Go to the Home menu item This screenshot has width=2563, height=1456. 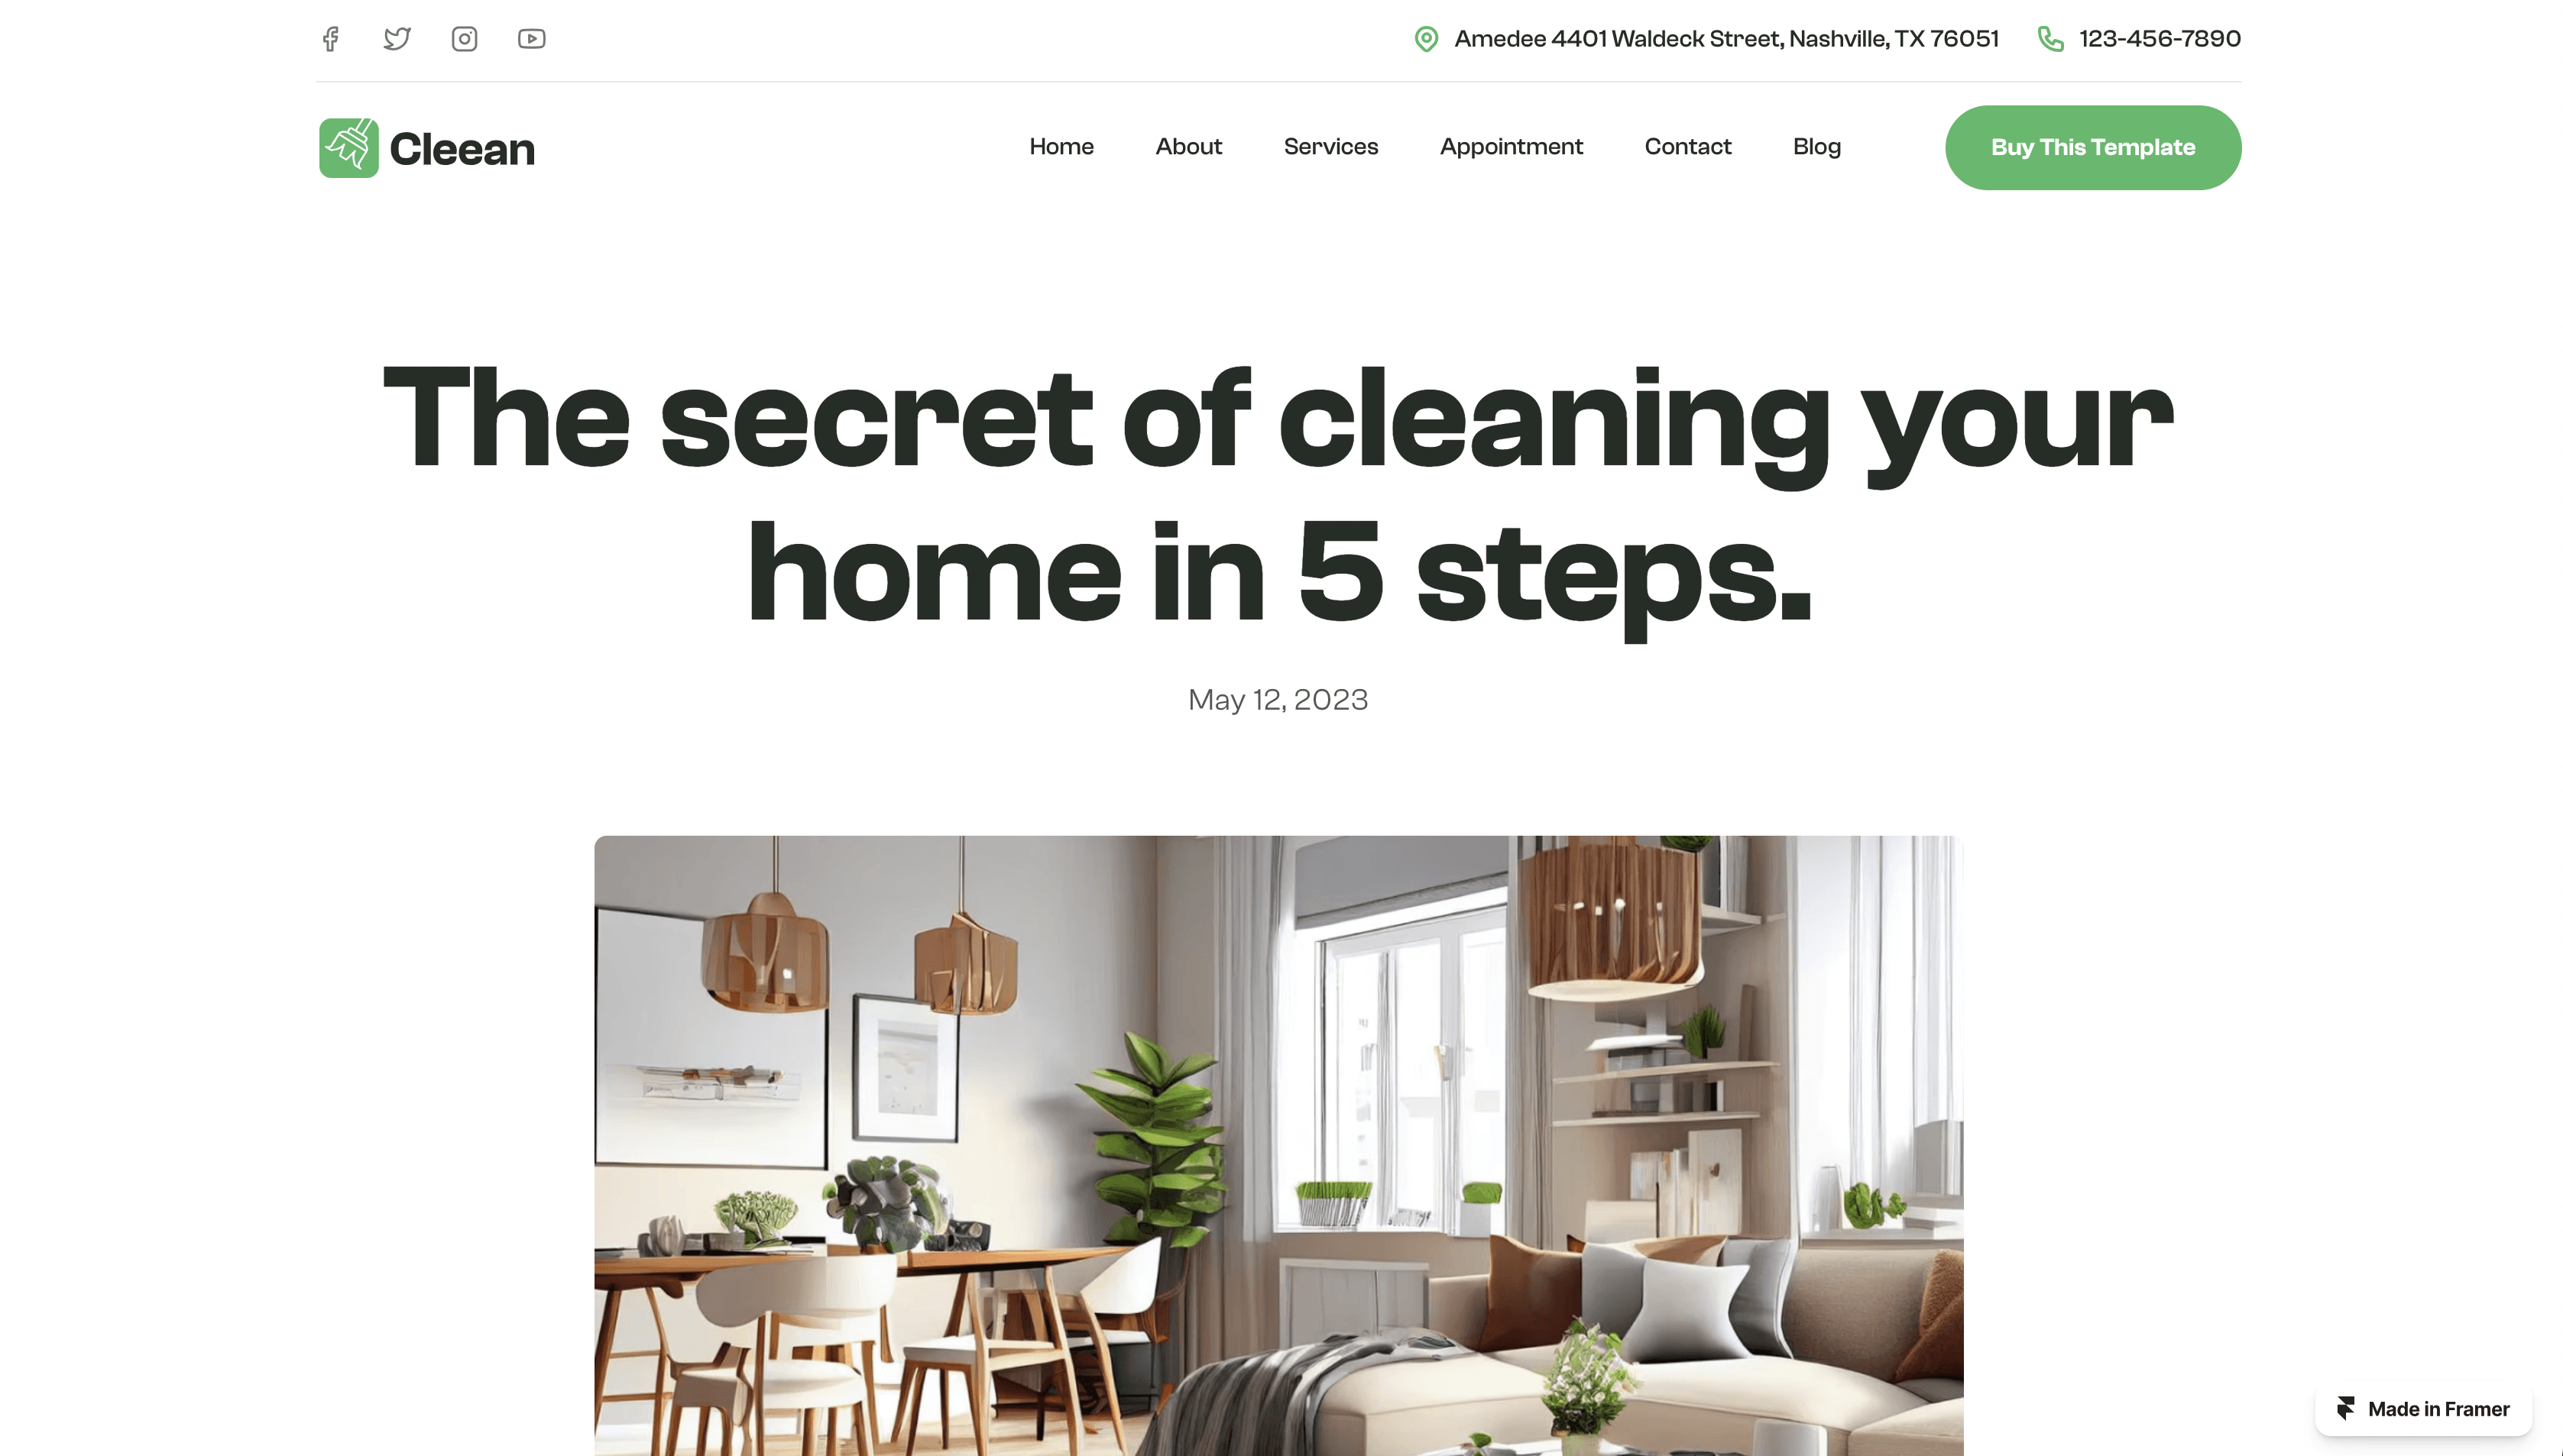pos(1061,147)
